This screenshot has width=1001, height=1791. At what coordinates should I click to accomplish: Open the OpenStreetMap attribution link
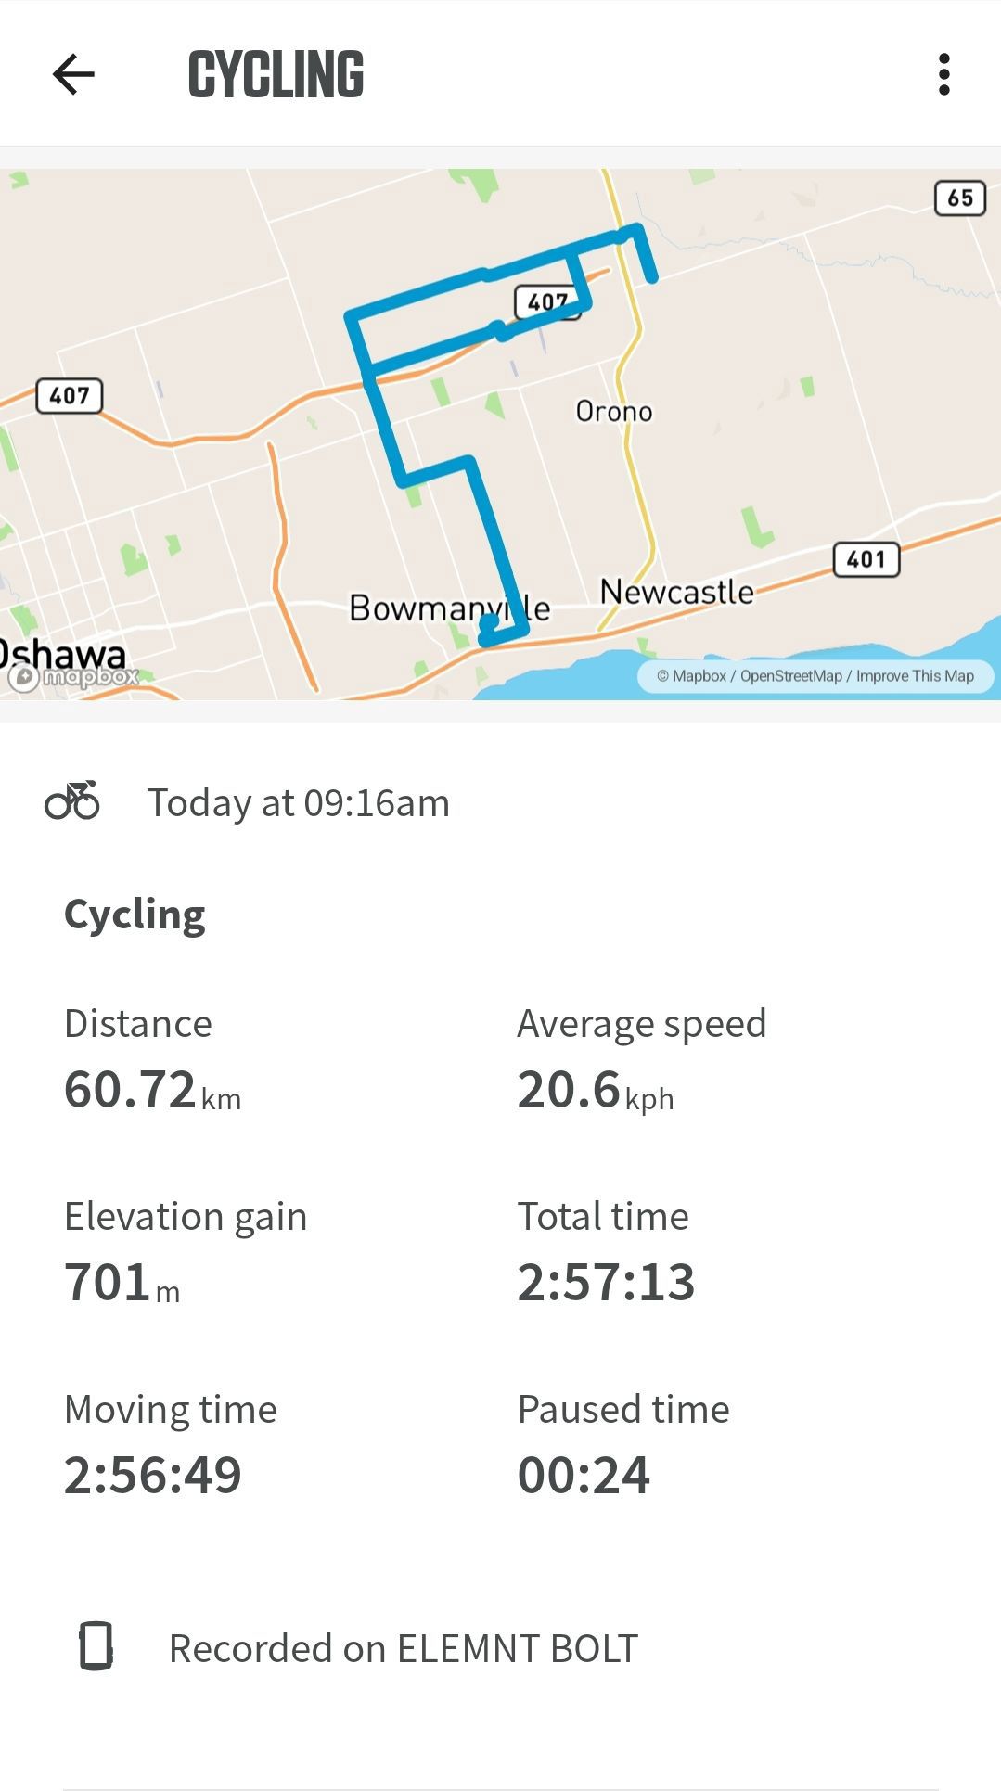click(x=790, y=676)
